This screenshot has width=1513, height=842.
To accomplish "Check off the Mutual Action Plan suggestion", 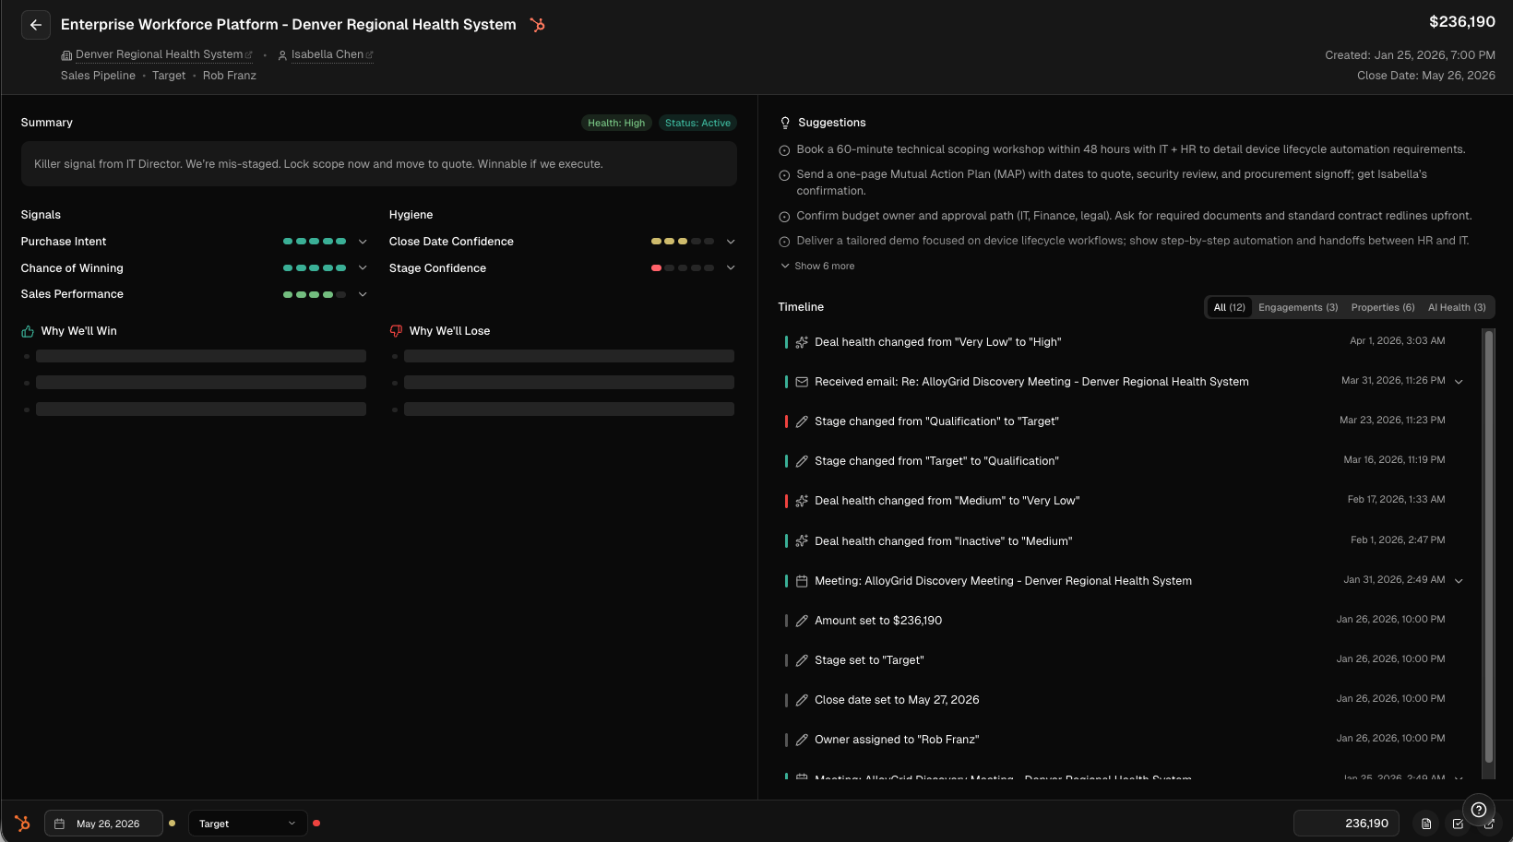I will [784, 175].
